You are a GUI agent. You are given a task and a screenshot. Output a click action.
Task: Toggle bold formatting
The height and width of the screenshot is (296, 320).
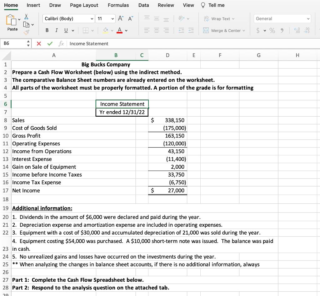pos(47,30)
